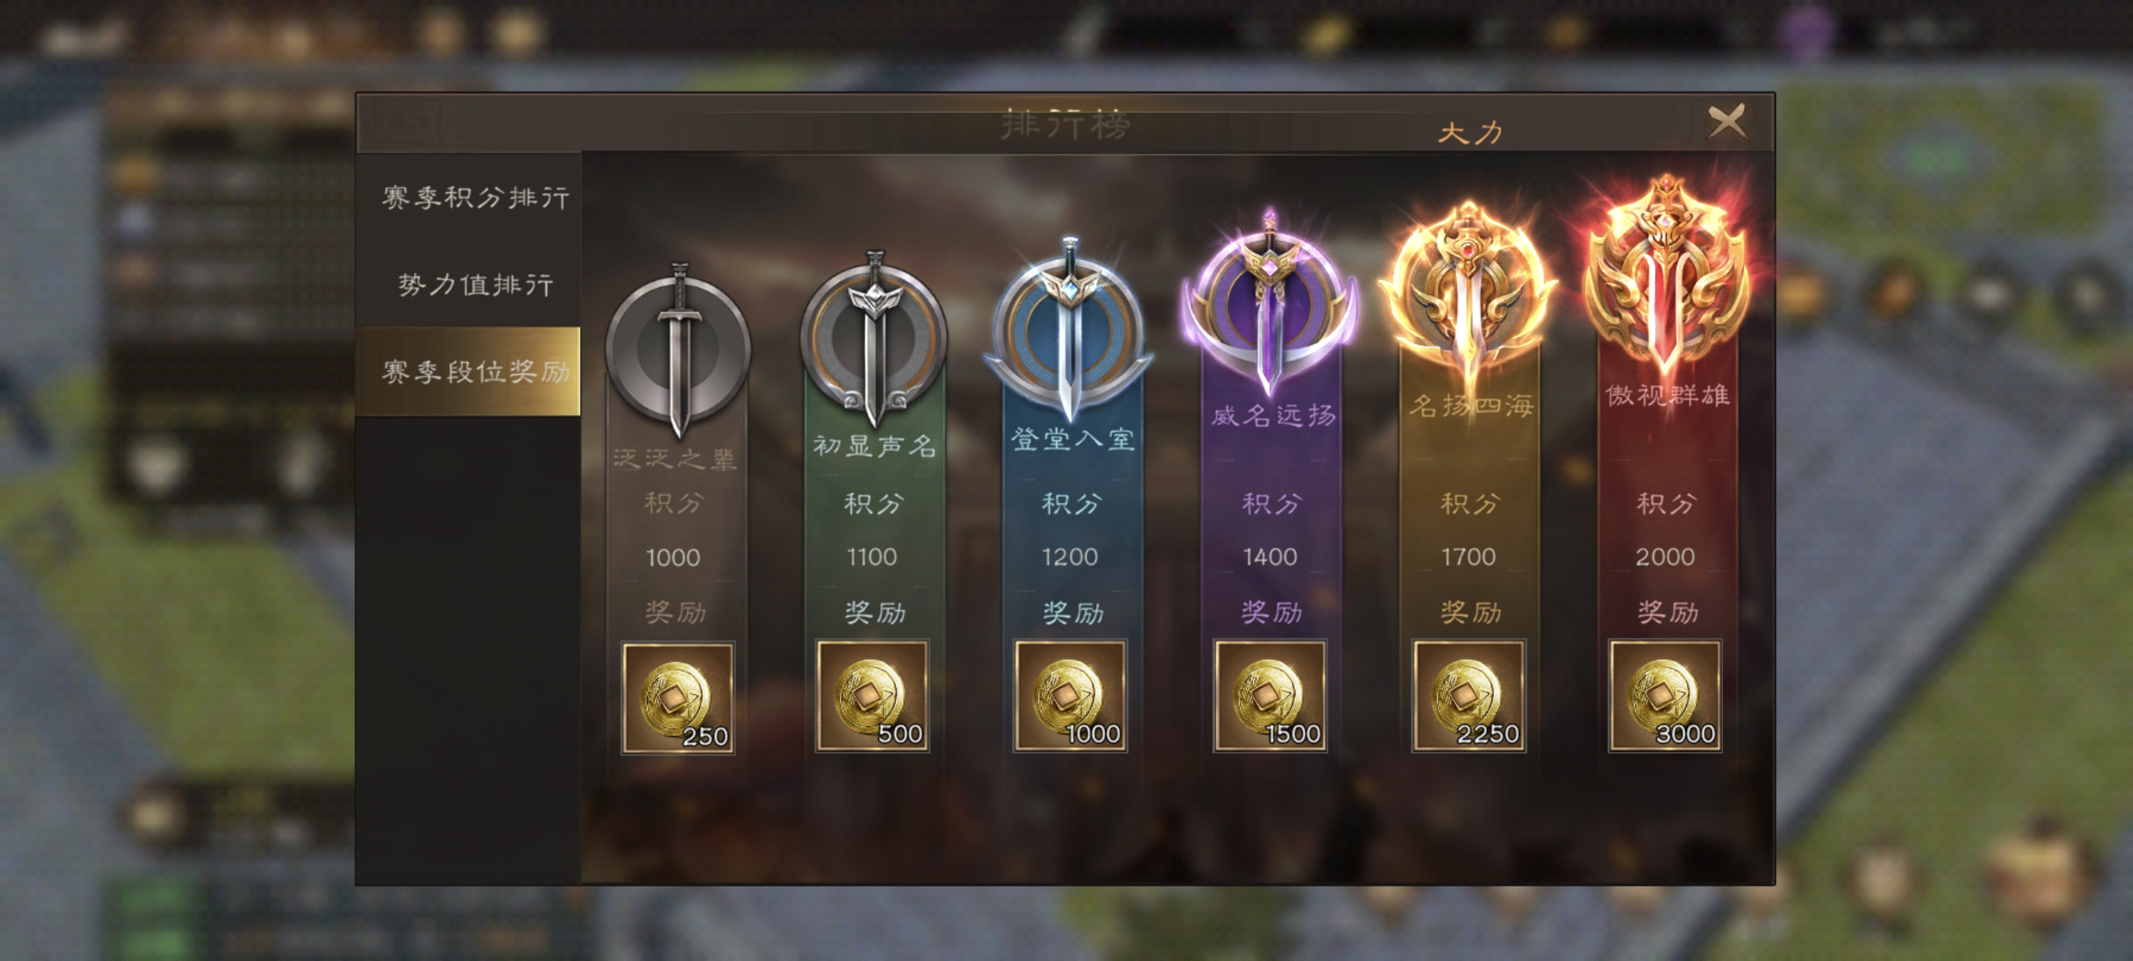
Task: Click the blue 登堂入室 sword emblem
Action: pyautogui.click(x=1069, y=330)
